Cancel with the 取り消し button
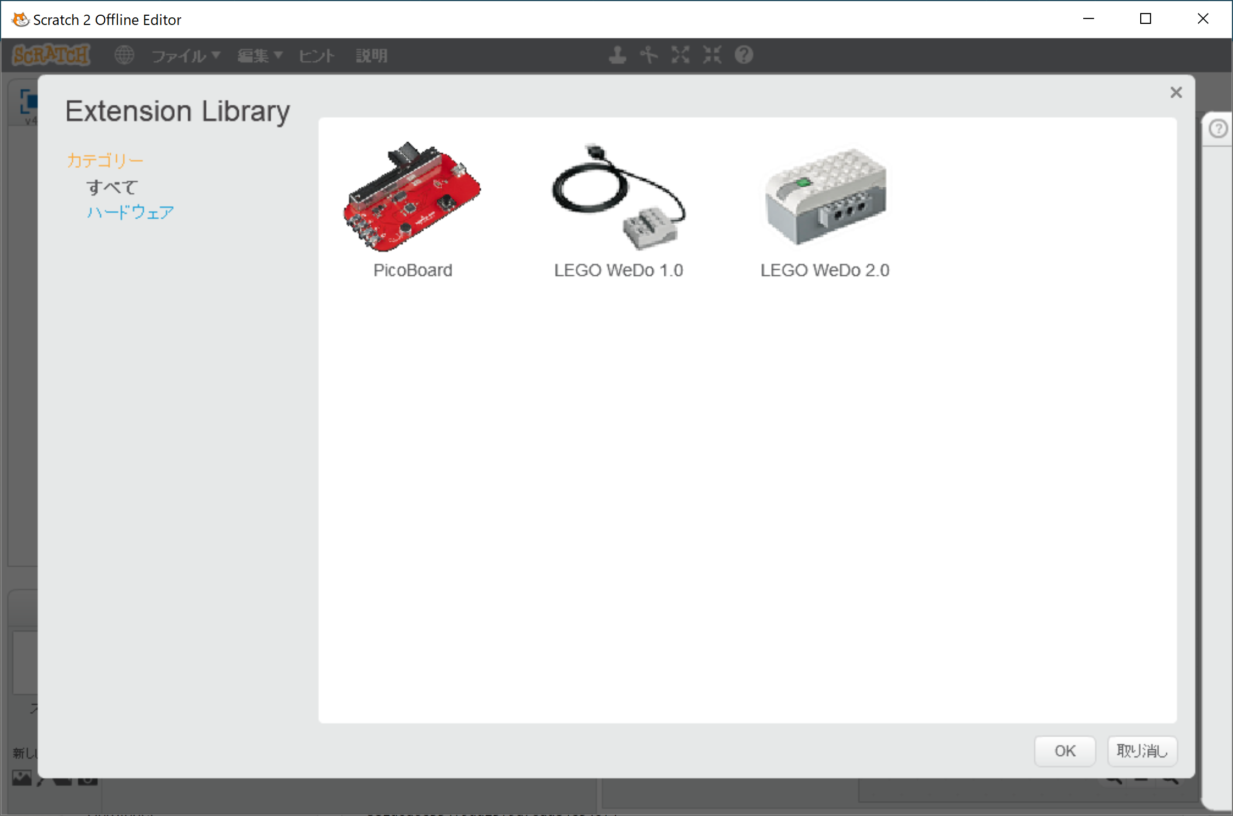This screenshot has height=816, width=1233. point(1142,751)
